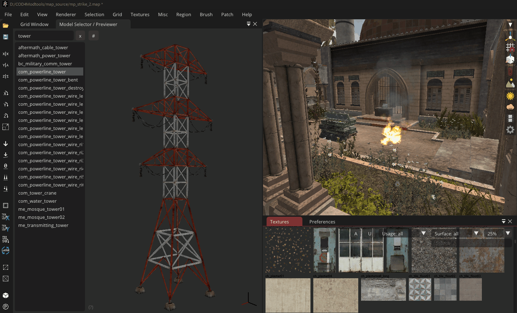Toggle the cloud fog icon
Viewport: 517px width, 313px height.
pyautogui.click(x=510, y=106)
